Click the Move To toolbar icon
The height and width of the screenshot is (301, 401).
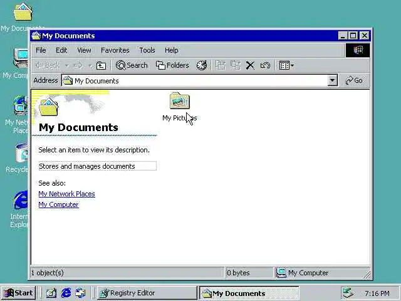coord(221,65)
